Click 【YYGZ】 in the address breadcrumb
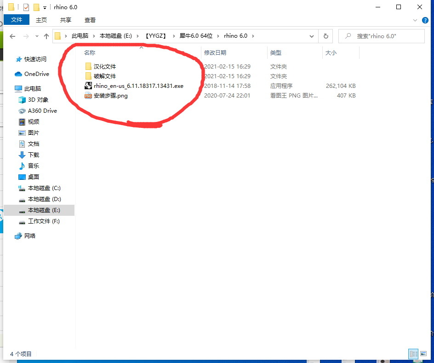 pos(156,36)
